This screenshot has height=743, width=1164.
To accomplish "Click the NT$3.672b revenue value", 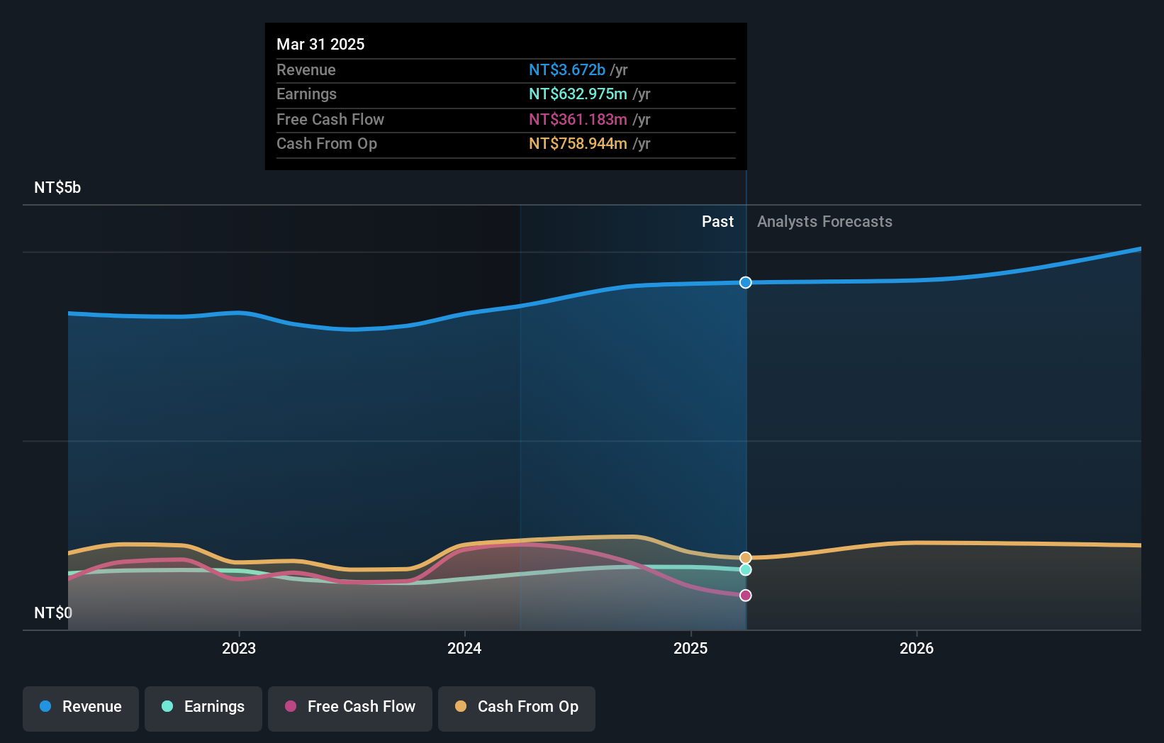I will tap(567, 70).
